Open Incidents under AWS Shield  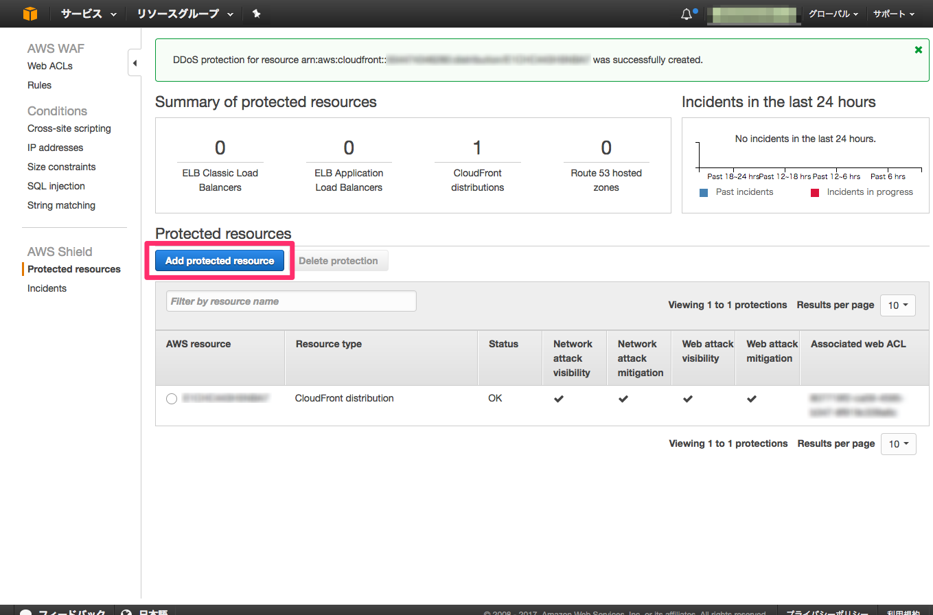47,288
